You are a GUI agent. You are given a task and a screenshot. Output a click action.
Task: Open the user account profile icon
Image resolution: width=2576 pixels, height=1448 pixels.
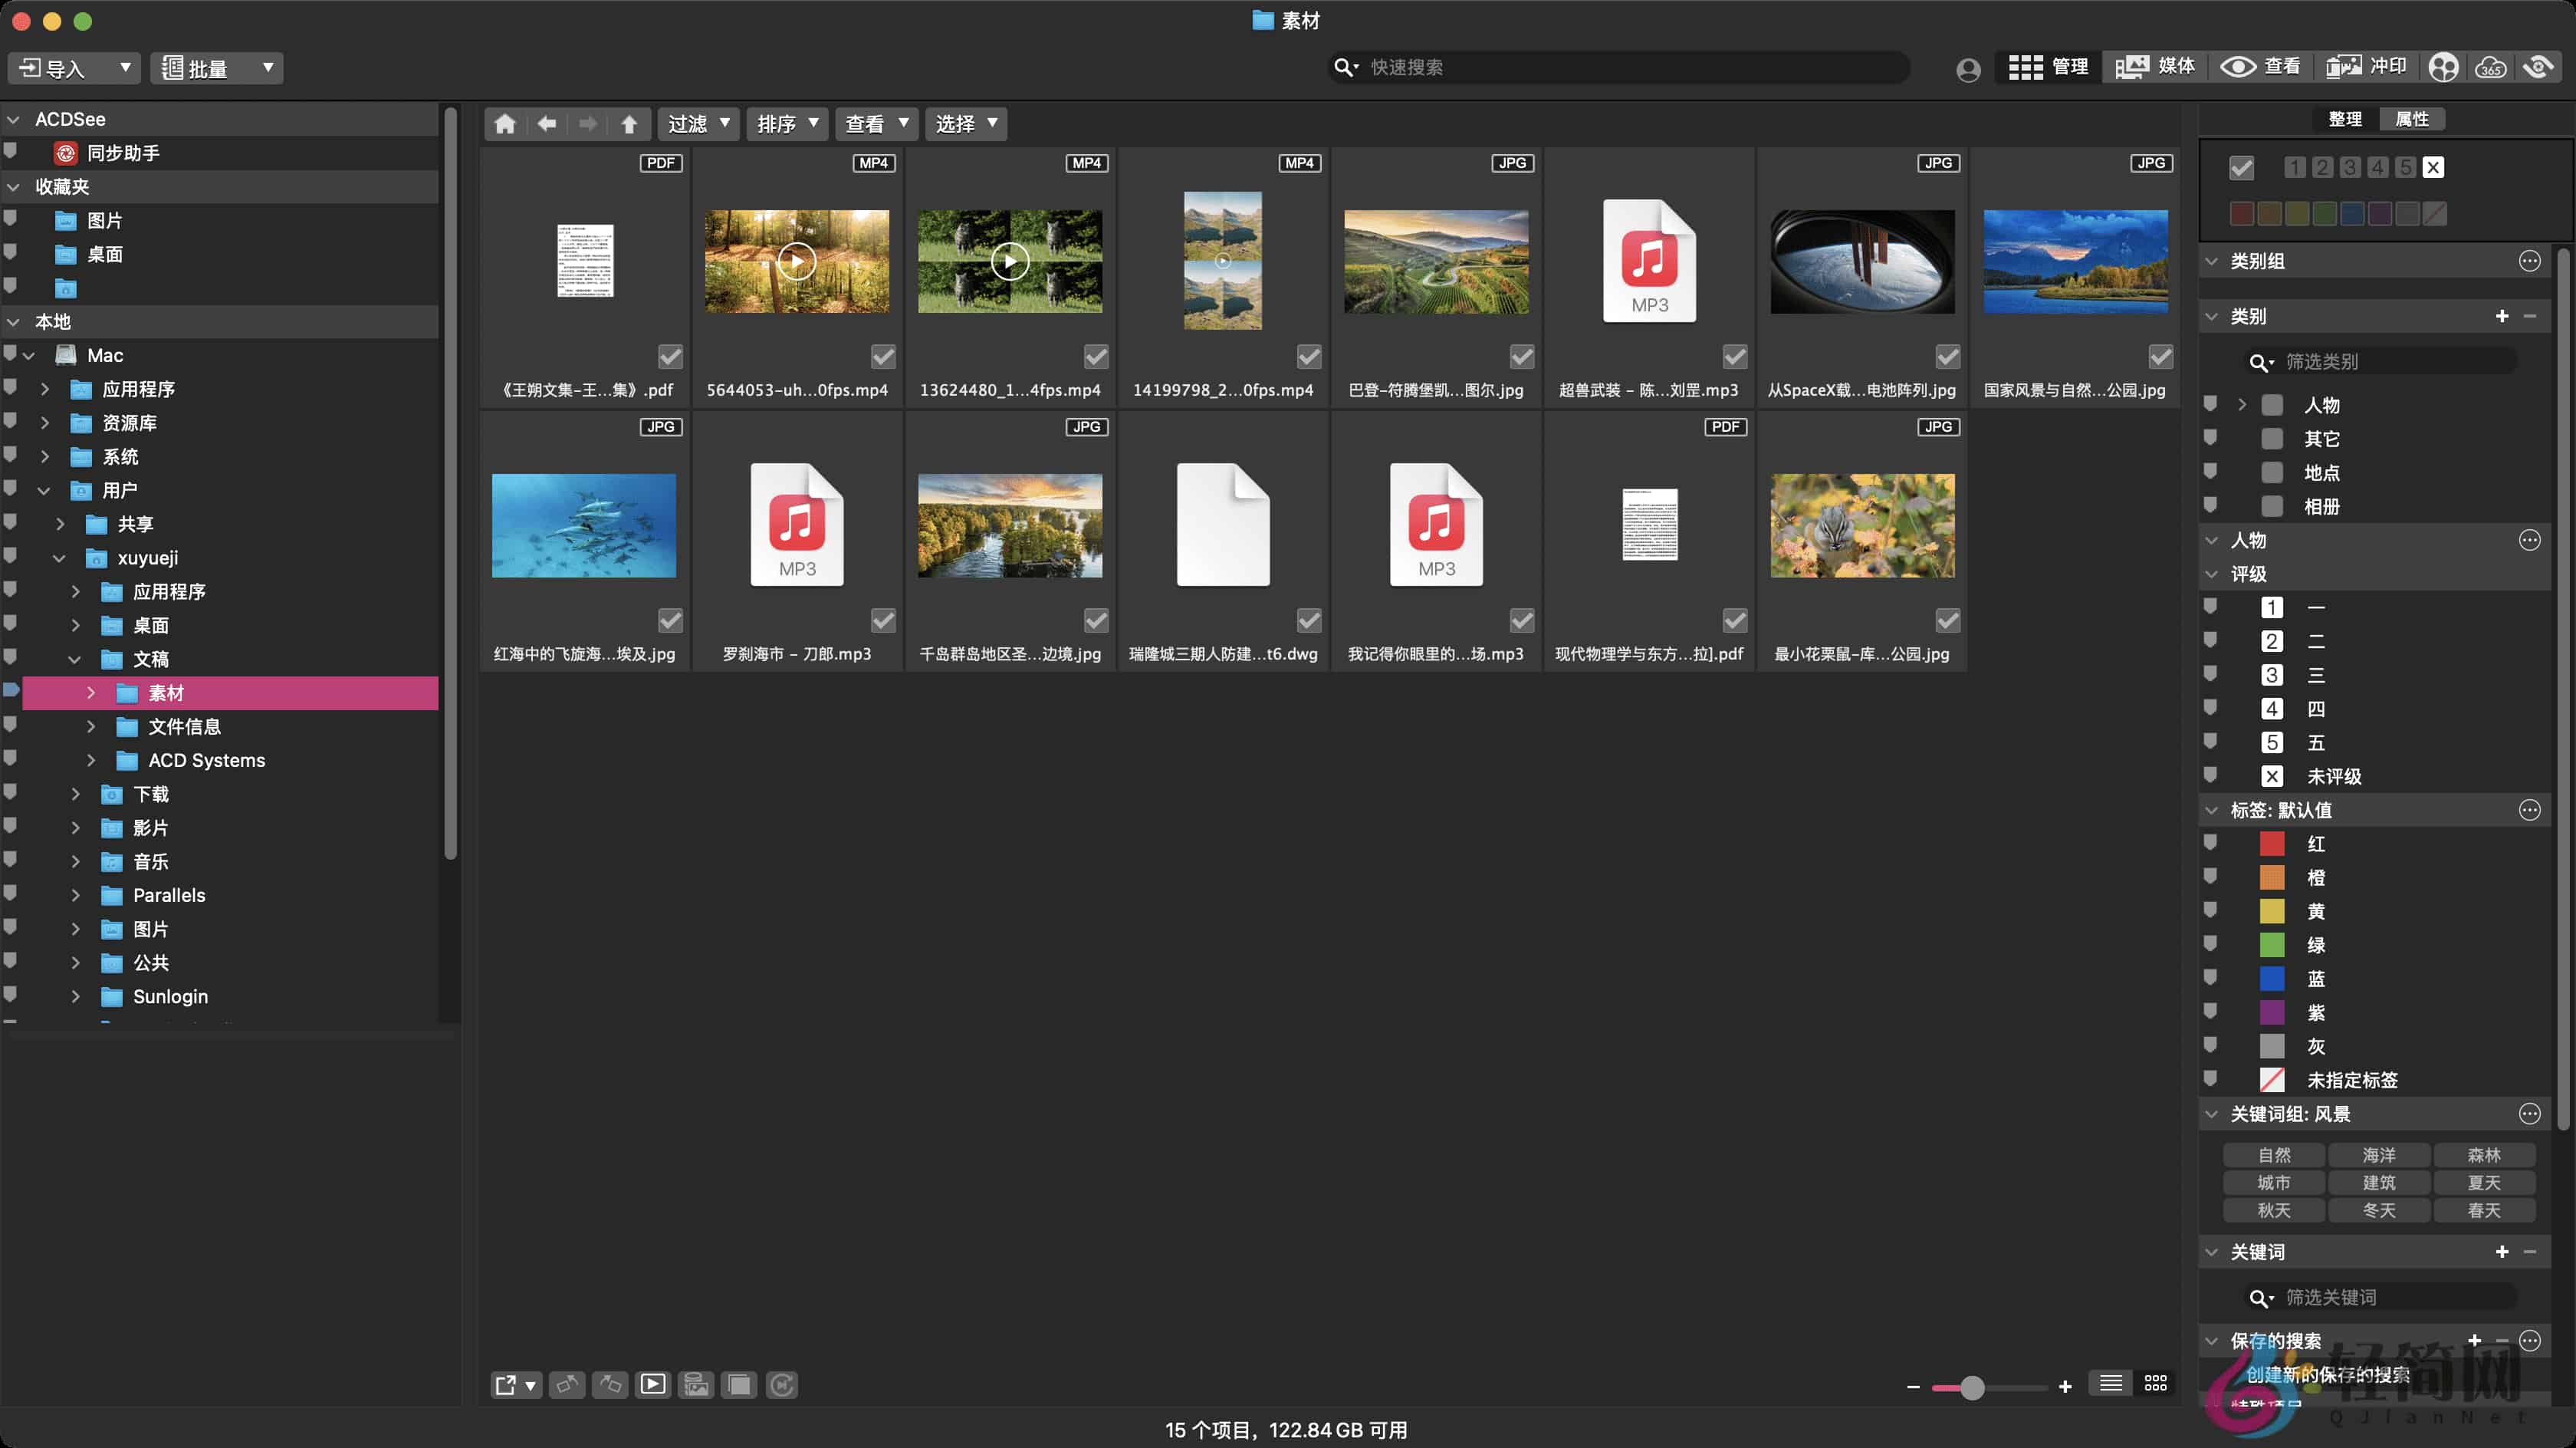click(x=1967, y=68)
